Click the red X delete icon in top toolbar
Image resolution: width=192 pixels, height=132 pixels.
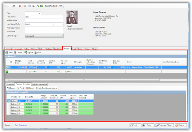[x=20, y=6]
